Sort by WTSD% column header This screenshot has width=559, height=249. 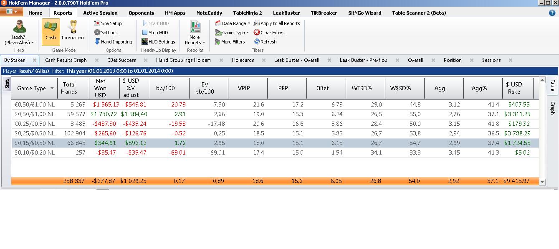pos(365,88)
